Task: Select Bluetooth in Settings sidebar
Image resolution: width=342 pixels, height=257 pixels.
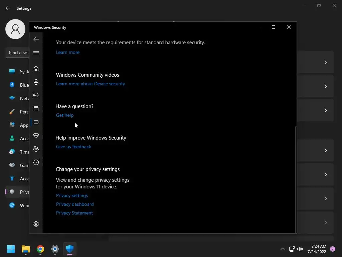Action: [x=18, y=85]
